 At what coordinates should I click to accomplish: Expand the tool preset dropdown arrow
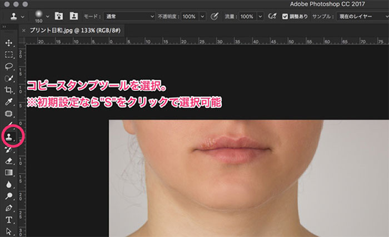tap(23, 17)
